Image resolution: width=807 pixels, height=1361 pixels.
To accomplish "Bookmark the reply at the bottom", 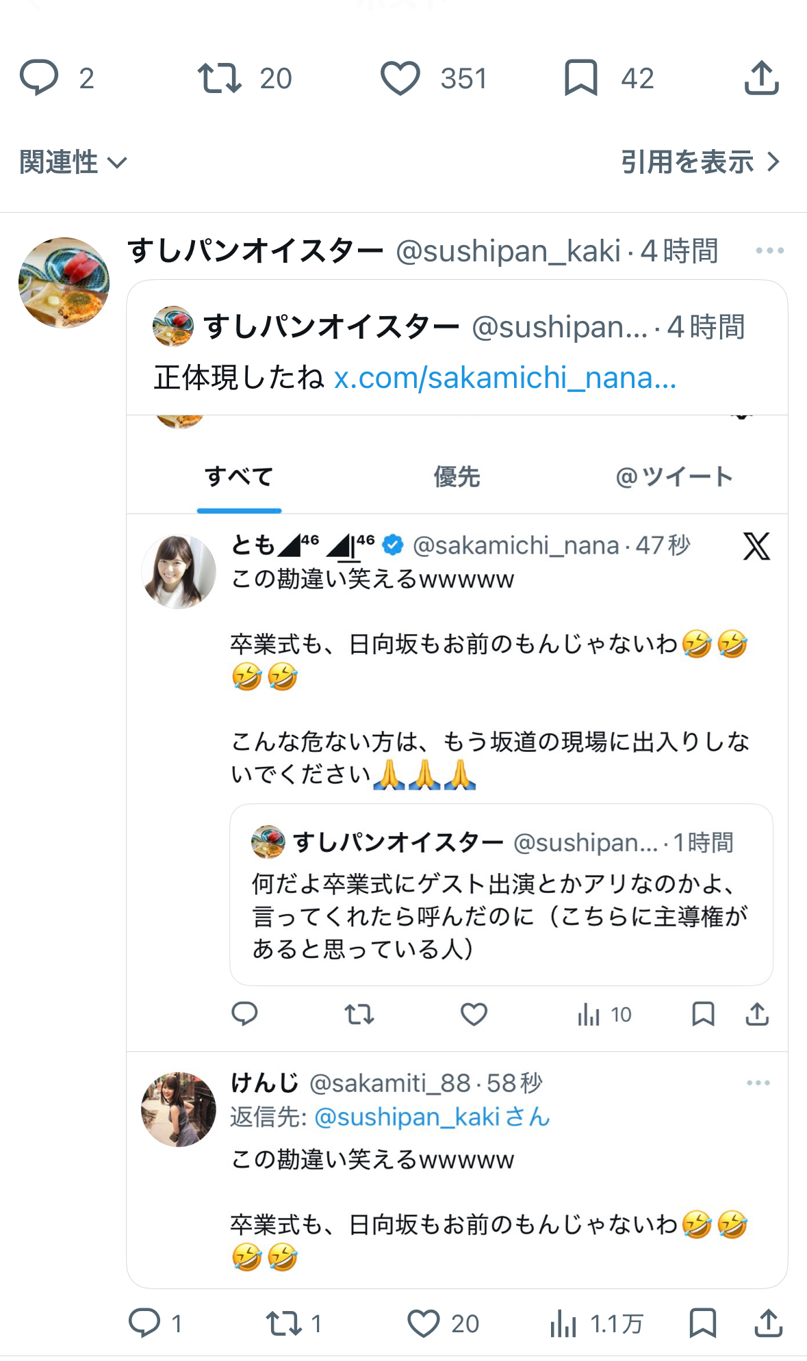I will coord(703,1323).
